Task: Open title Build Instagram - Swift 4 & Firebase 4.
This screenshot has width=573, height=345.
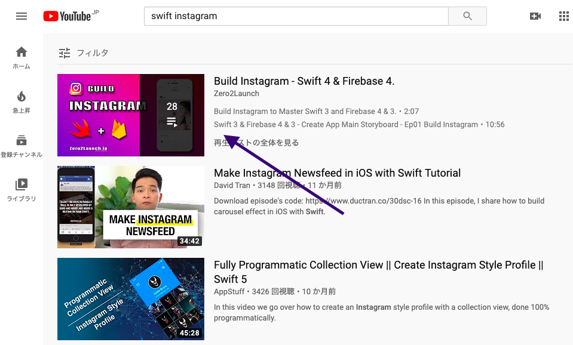Action: 304,81
